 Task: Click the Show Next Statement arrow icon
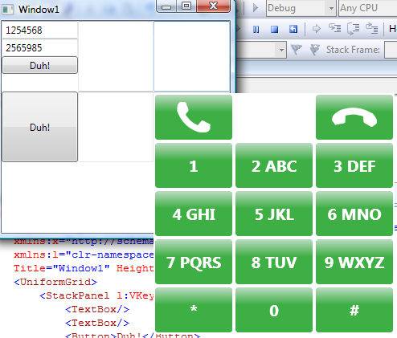click(317, 28)
